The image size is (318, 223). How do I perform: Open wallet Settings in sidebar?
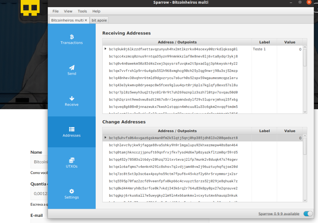(x=72, y=194)
